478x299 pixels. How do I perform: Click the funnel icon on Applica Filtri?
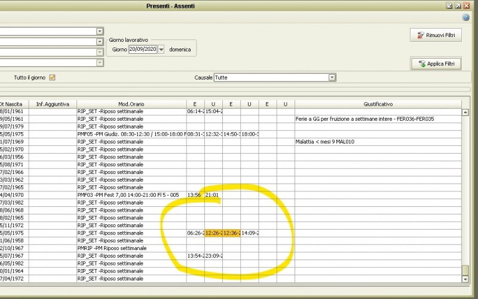click(x=422, y=63)
